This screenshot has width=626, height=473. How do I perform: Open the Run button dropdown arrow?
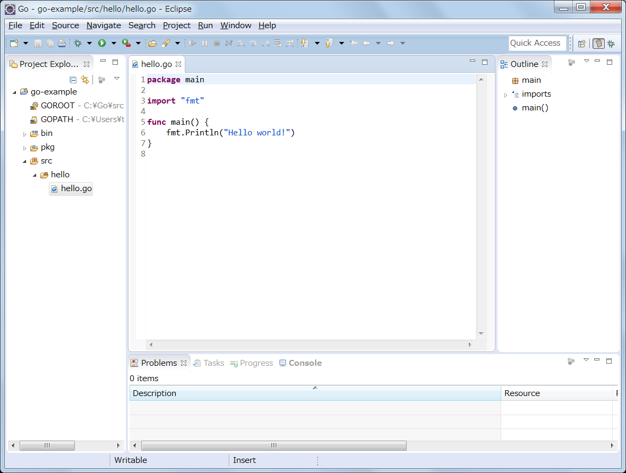(x=114, y=42)
